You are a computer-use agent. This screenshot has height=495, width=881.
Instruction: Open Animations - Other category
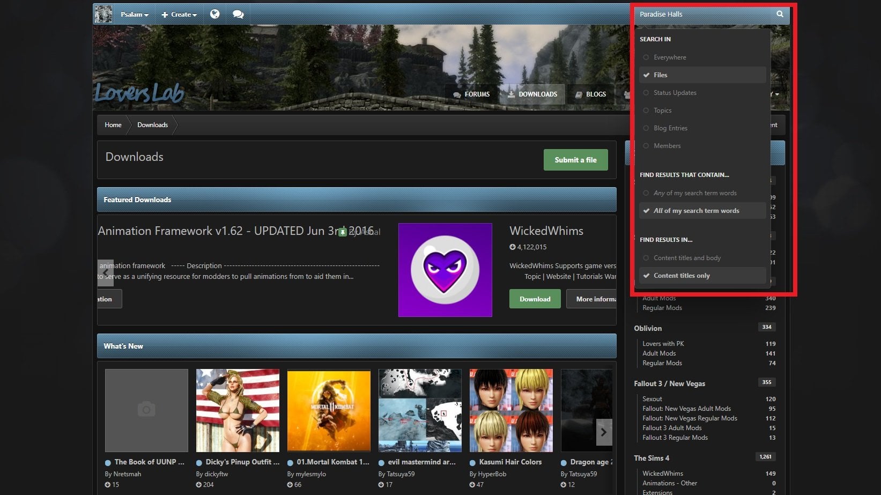(670, 483)
